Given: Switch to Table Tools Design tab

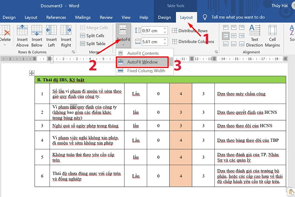Looking at the screenshot, I should pyautogui.click(x=164, y=17).
